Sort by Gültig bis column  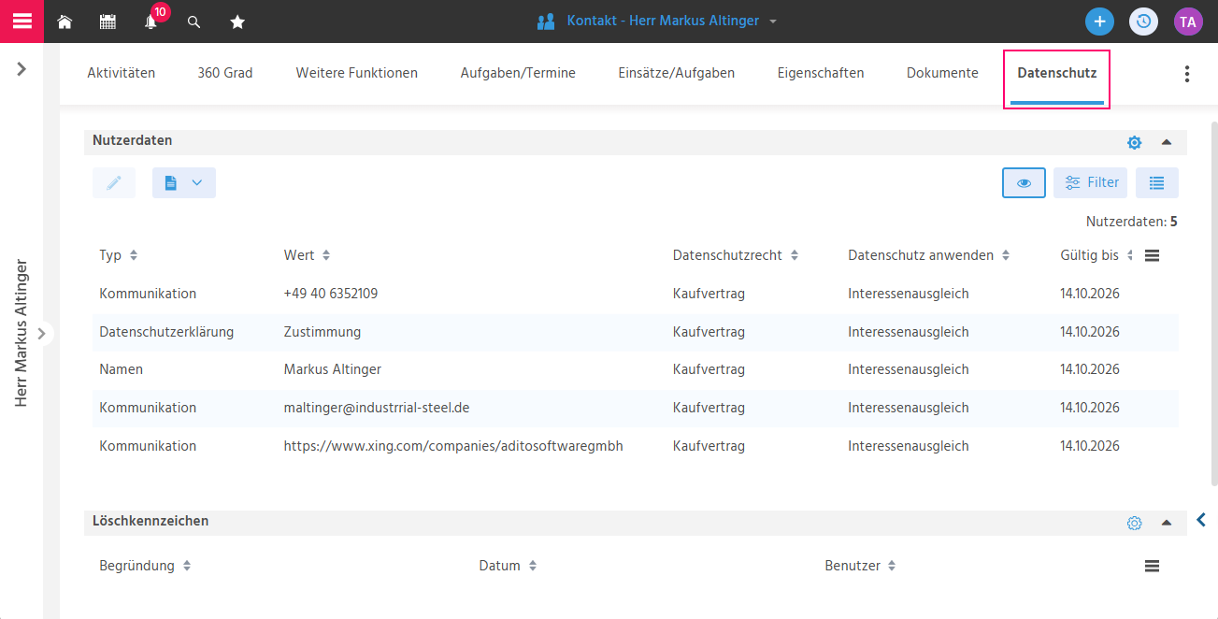tap(1130, 255)
